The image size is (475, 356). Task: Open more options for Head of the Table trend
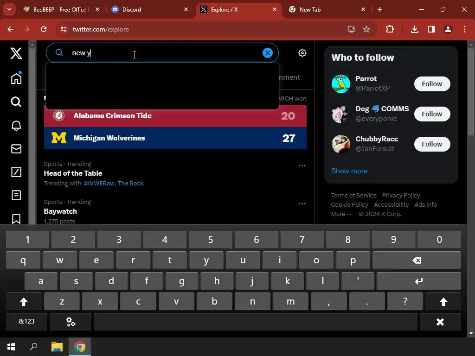coord(302,165)
